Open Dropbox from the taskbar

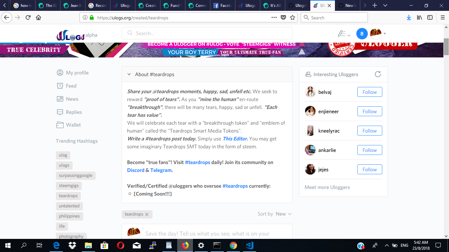72,245
